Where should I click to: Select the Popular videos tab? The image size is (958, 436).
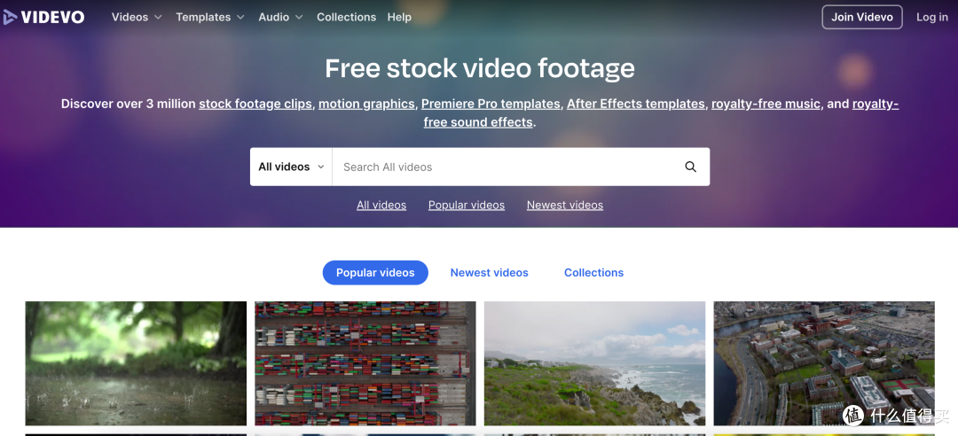[x=375, y=273]
